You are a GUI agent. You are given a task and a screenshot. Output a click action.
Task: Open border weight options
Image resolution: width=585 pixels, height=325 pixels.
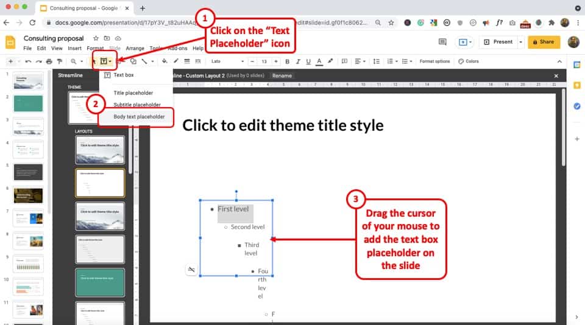coord(187,61)
